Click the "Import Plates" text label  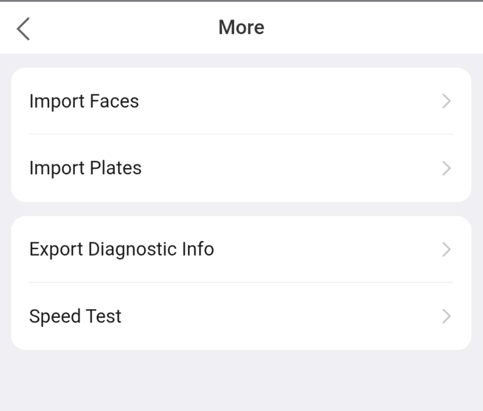[x=85, y=168]
